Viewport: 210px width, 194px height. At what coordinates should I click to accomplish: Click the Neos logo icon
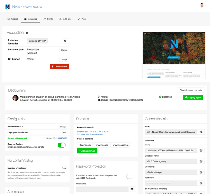pos(8,6)
